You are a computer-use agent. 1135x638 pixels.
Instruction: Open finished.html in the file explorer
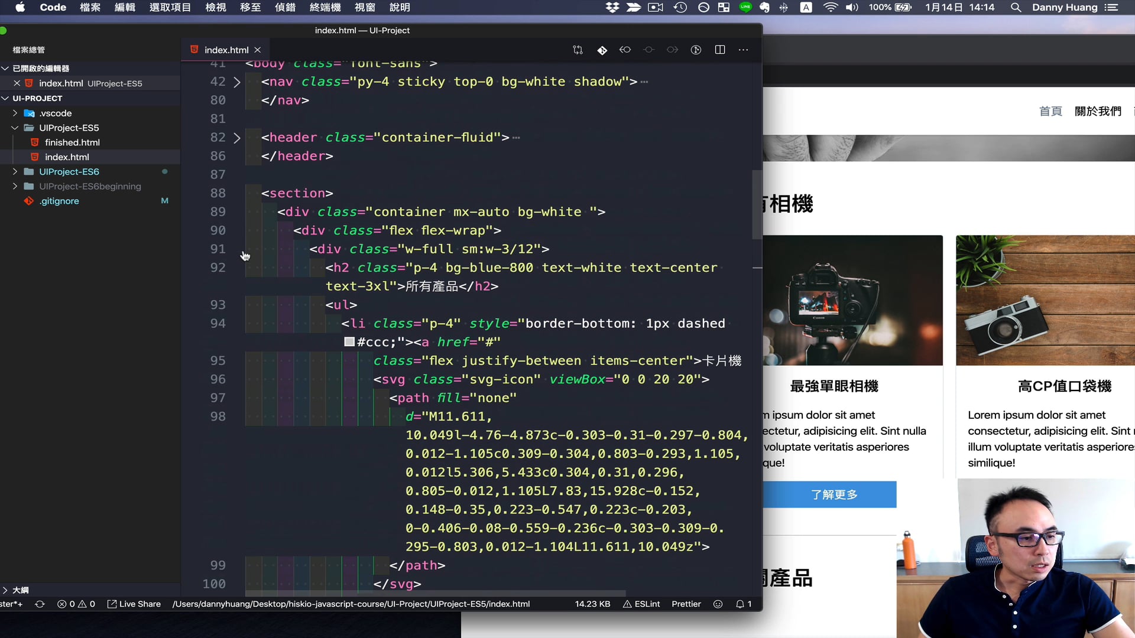[72, 142]
